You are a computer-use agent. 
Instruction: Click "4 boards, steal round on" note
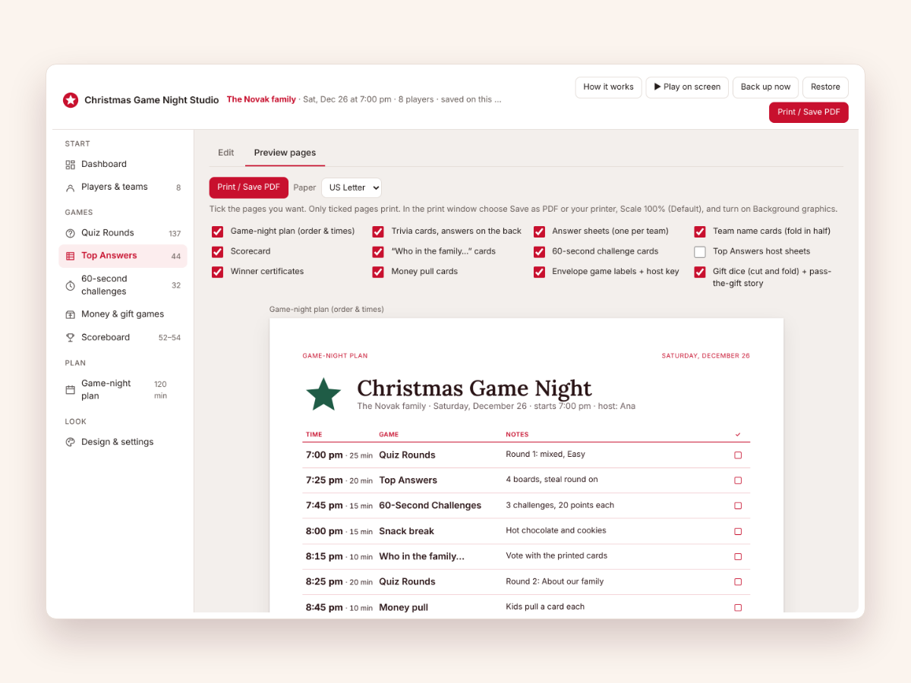(x=552, y=480)
